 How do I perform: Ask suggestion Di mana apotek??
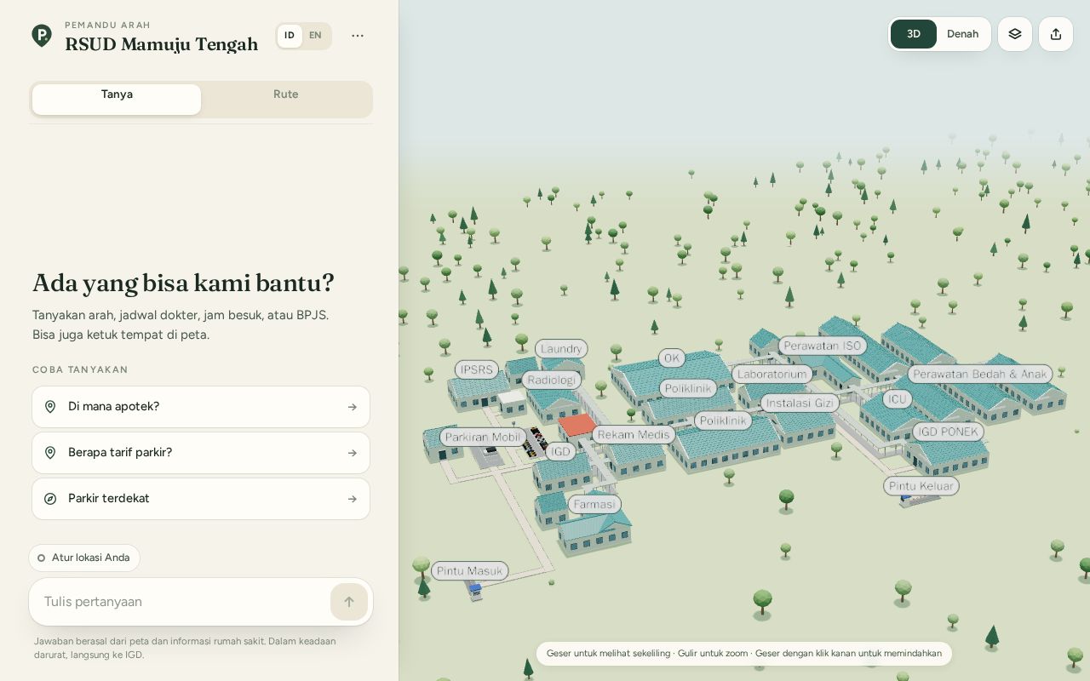201,407
